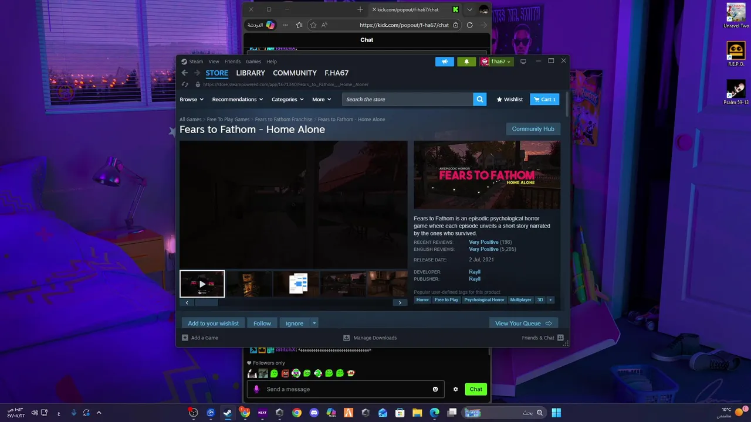This screenshot has width=751, height=422.
Task: Open the Friends menu in Steam
Action: pyautogui.click(x=232, y=62)
